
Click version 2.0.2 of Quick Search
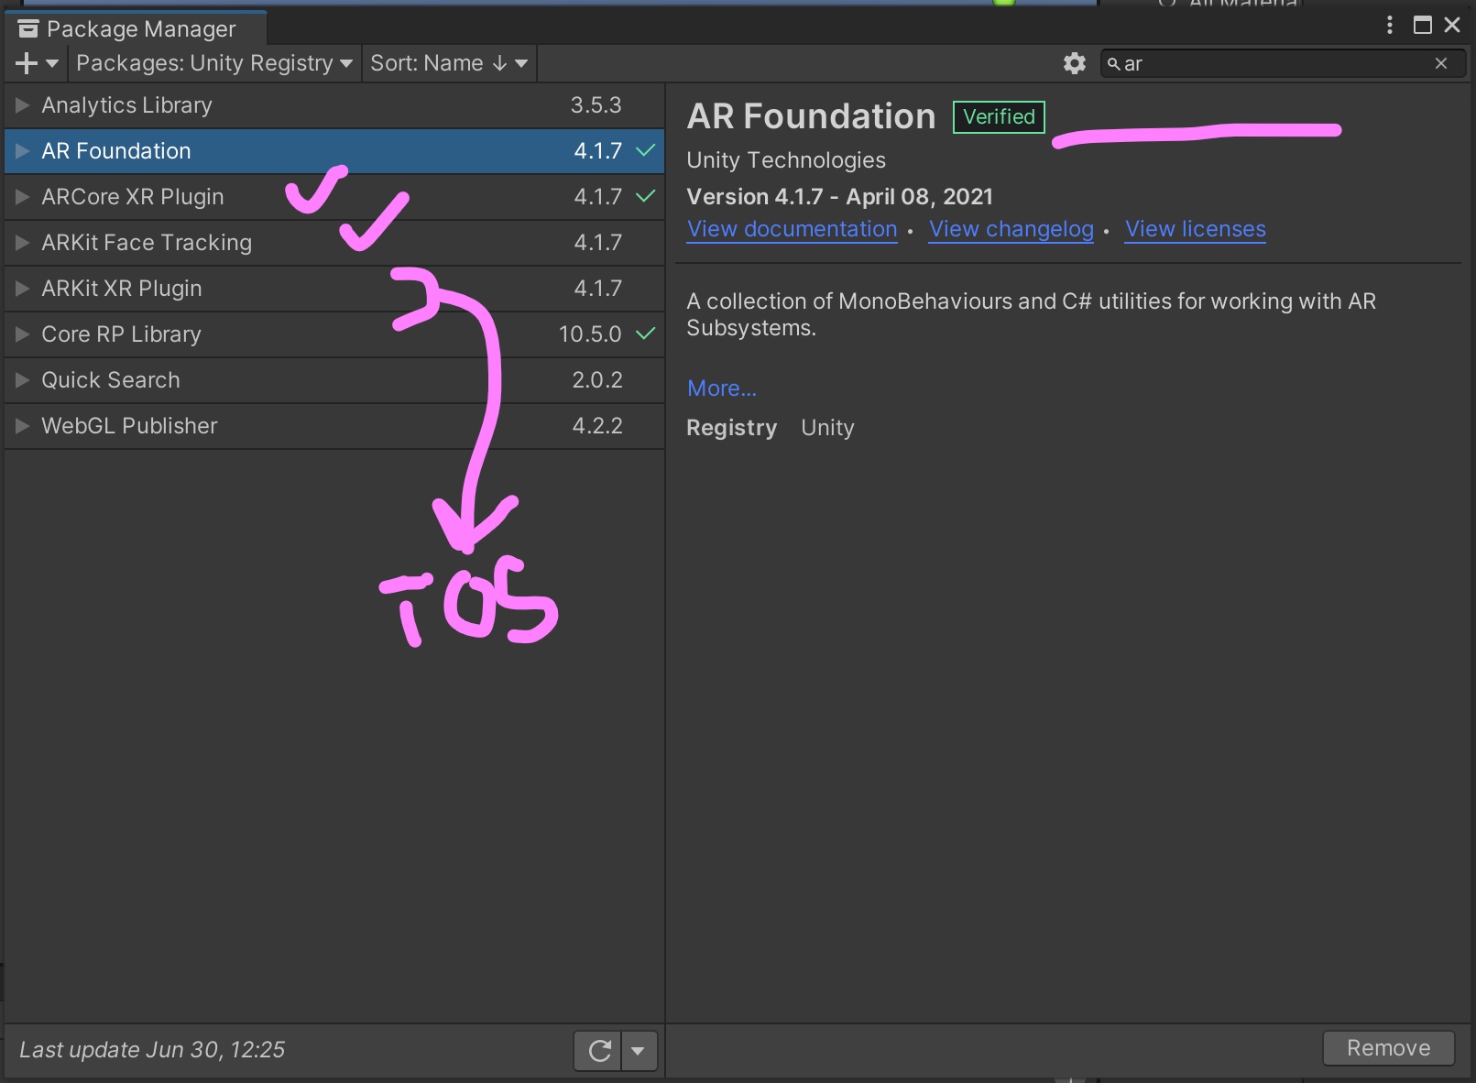(x=597, y=380)
